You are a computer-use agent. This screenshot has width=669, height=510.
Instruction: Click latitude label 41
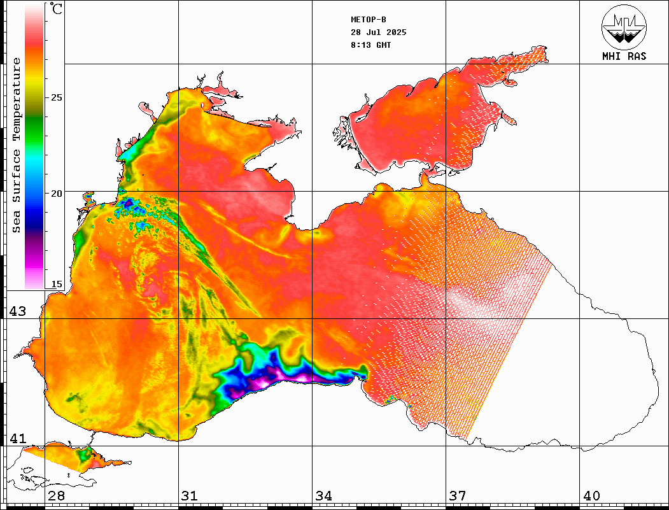[18, 439]
